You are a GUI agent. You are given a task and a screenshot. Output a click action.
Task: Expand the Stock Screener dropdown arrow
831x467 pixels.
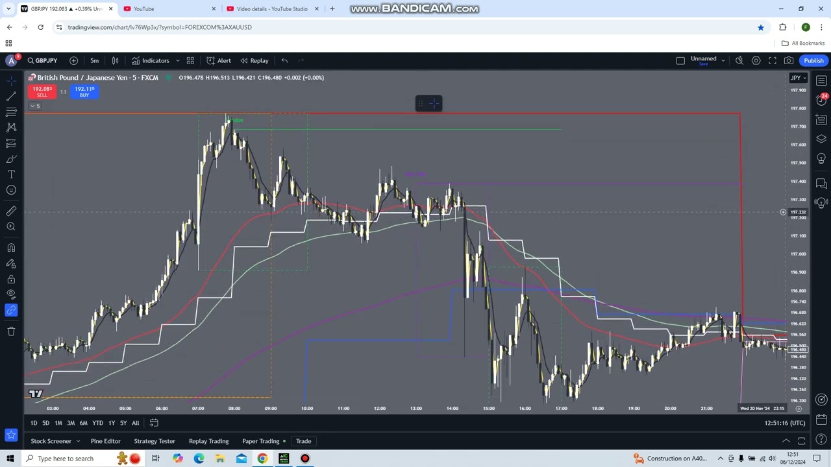pyautogui.click(x=78, y=441)
